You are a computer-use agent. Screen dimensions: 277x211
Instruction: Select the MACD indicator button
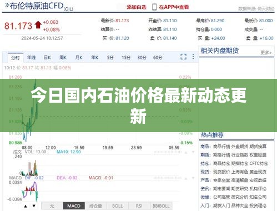pos(74,206)
